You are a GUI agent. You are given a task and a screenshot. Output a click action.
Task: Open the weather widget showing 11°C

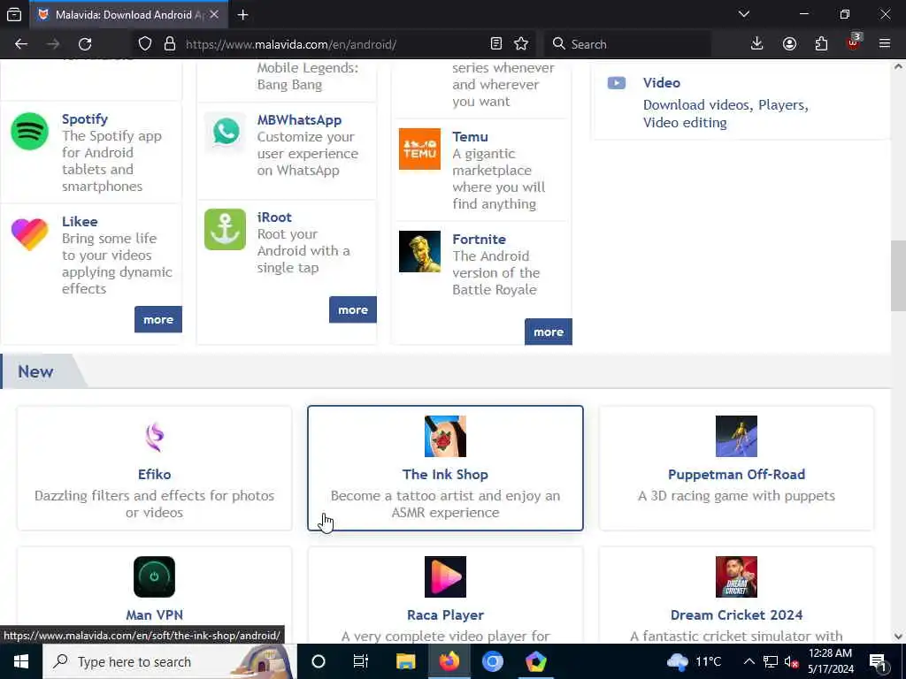click(x=694, y=661)
